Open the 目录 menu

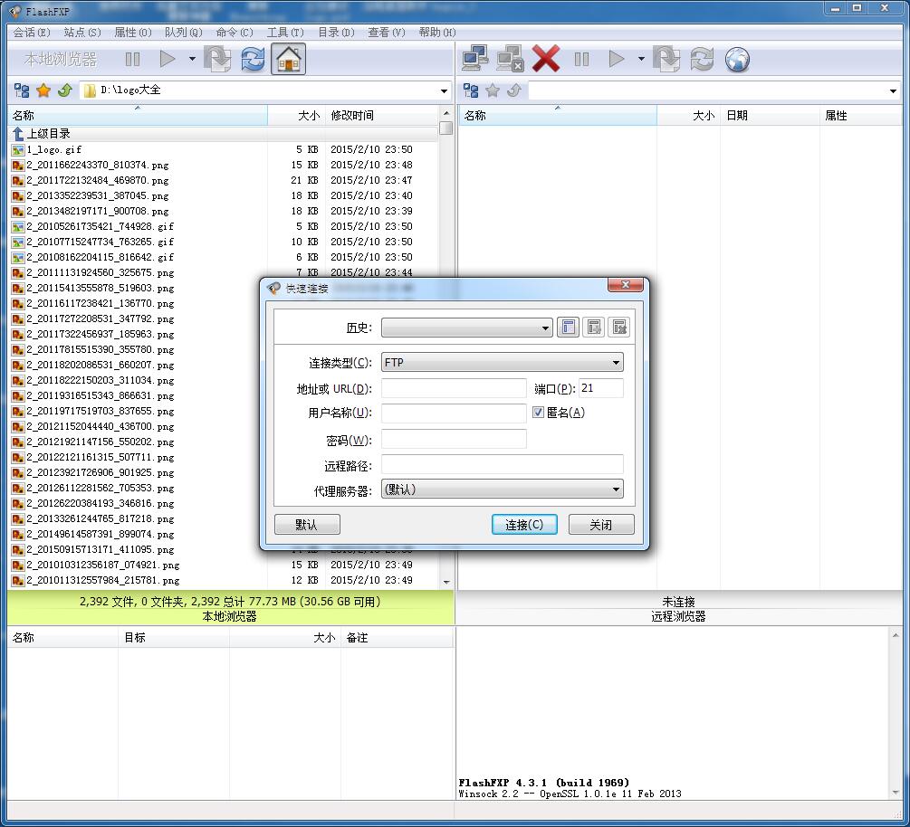[x=336, y=33]
